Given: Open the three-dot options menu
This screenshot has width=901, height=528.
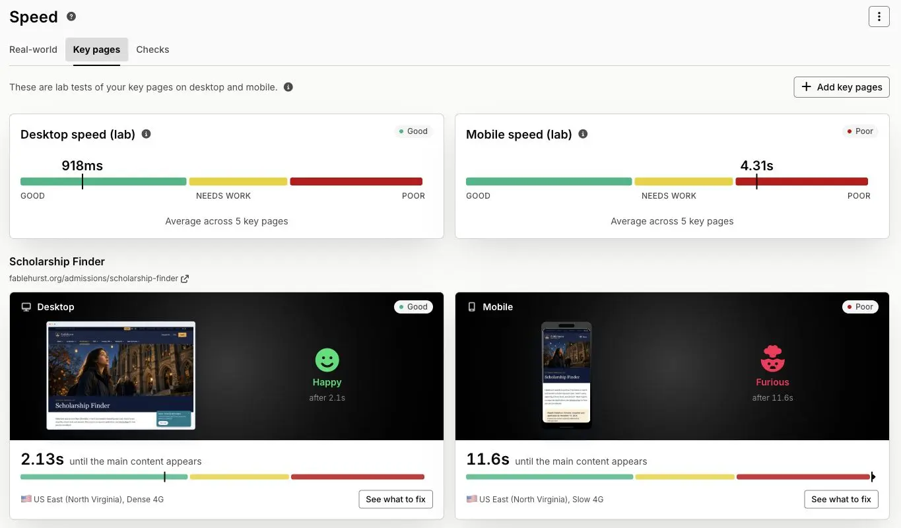Looking at the screenshot, I should 879,16.
